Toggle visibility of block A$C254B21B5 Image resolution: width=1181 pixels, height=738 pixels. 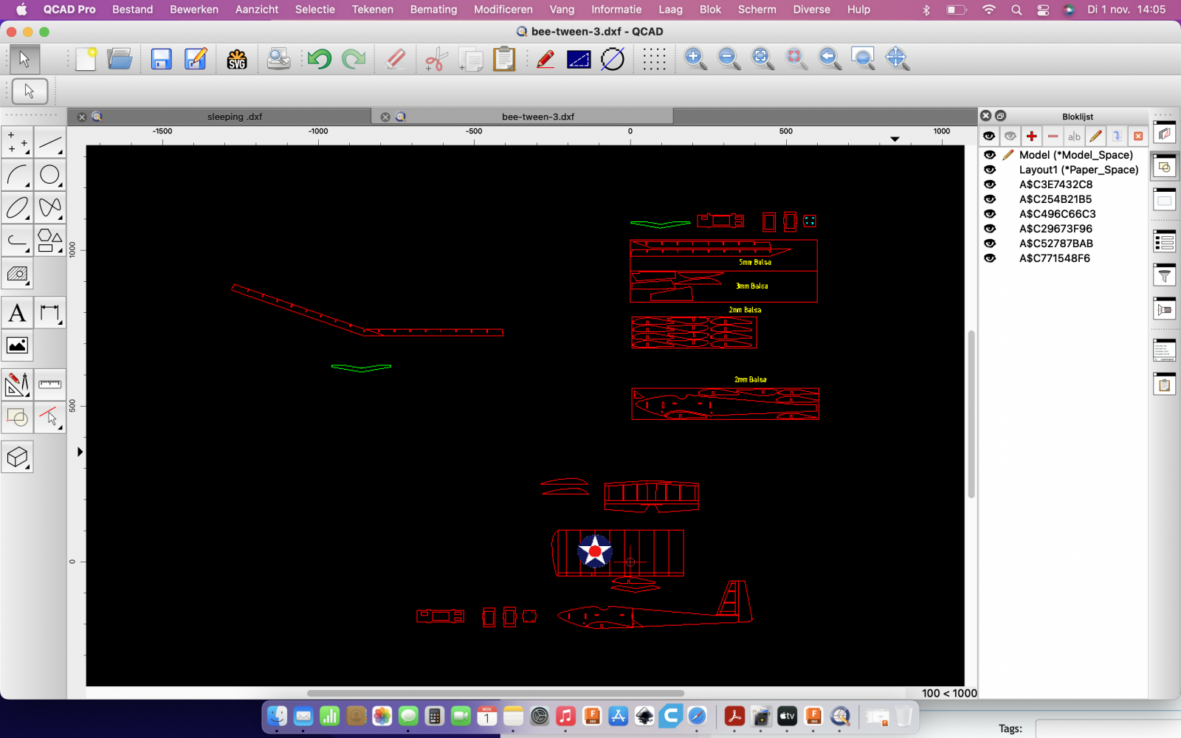click(990, 199)
